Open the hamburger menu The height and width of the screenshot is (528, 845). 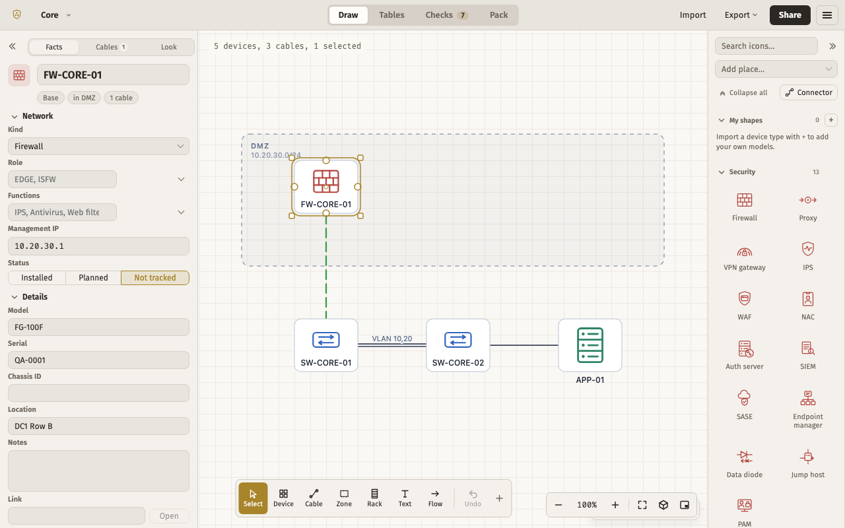pos(827,15)
